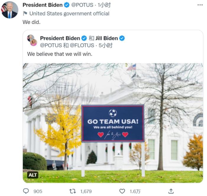Image resolution: width=207 pixels, height=196 pixels.
Task: Open the share icon menu
Action: pos(171,191)
